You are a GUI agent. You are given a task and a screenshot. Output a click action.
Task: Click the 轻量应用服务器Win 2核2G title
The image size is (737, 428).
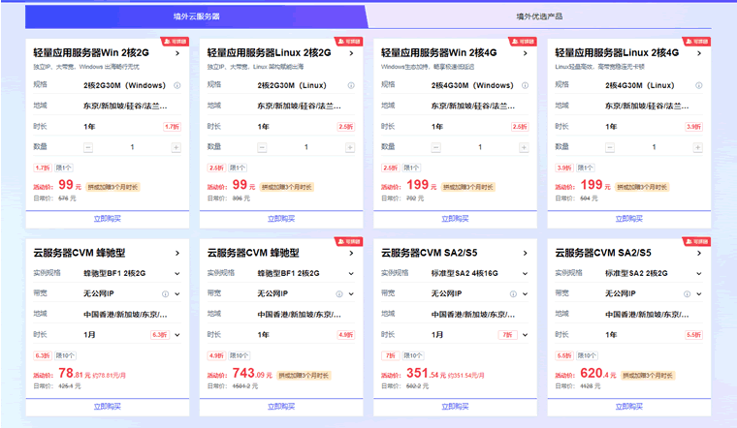(91, 53)
